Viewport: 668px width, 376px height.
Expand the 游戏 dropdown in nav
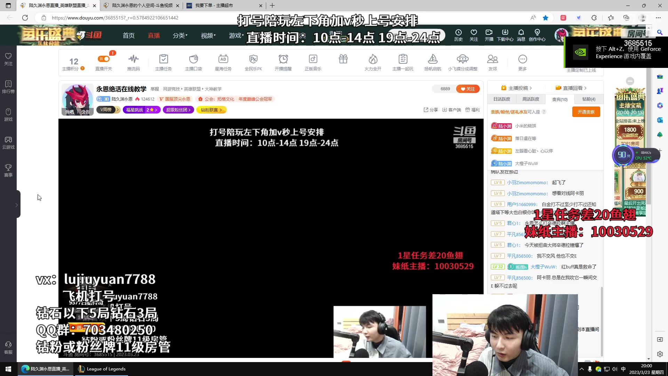[236, 36]
